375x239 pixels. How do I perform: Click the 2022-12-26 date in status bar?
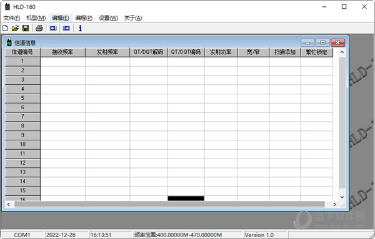tap(61, 235)
